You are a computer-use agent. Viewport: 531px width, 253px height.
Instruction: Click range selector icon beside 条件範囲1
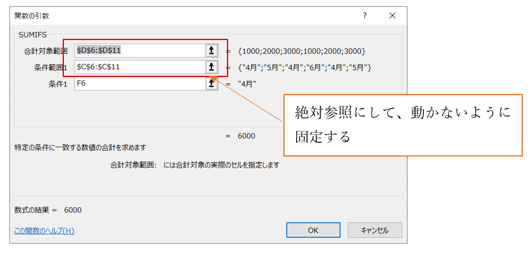(x=211, y=67)
